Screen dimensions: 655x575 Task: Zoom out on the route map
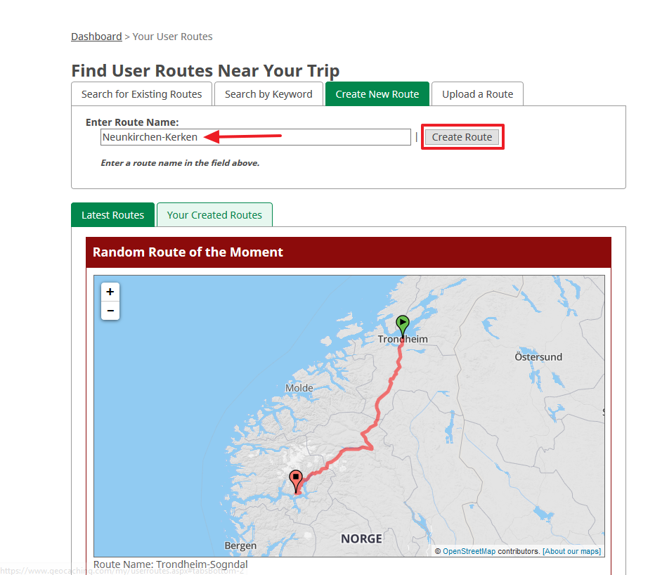click(110, 311)
